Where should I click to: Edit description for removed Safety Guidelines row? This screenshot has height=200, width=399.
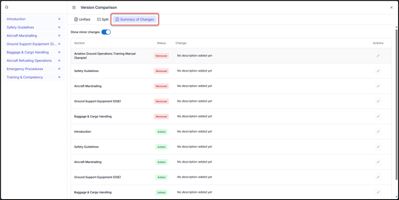[x=378, y=71]
